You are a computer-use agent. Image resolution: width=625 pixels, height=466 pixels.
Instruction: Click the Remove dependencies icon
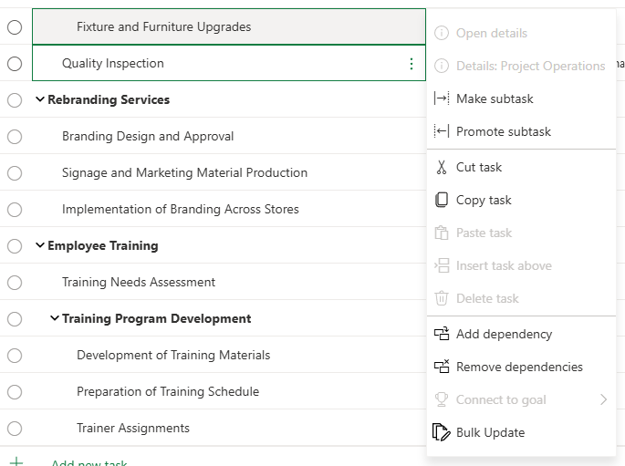pyautogui.click(x=442, y=367)
